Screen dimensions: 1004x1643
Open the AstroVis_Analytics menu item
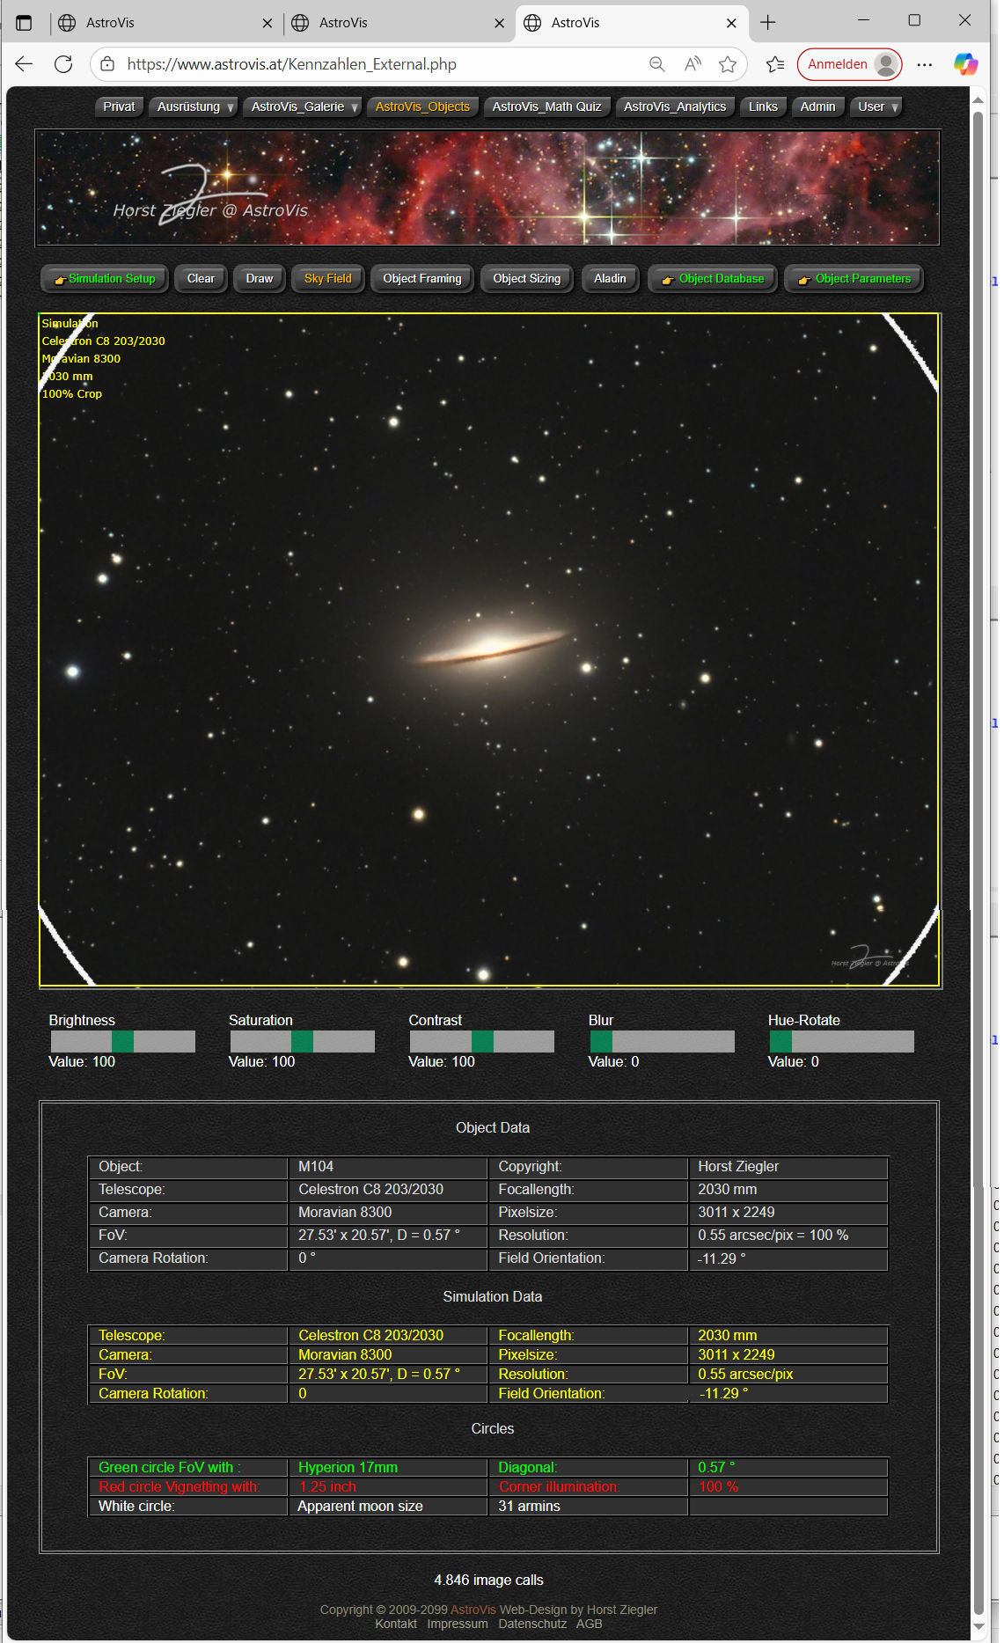[x=674, y=107]
